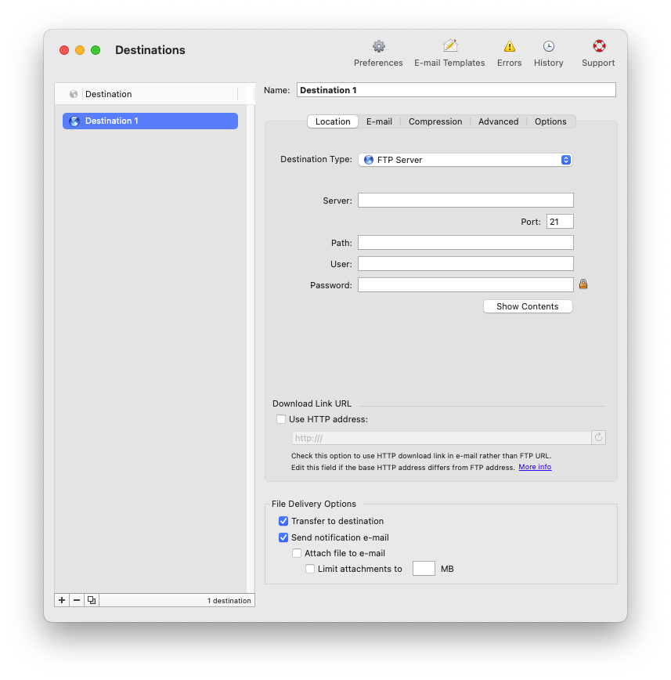Click the Destination 1 globe icon

click(74, 121)
